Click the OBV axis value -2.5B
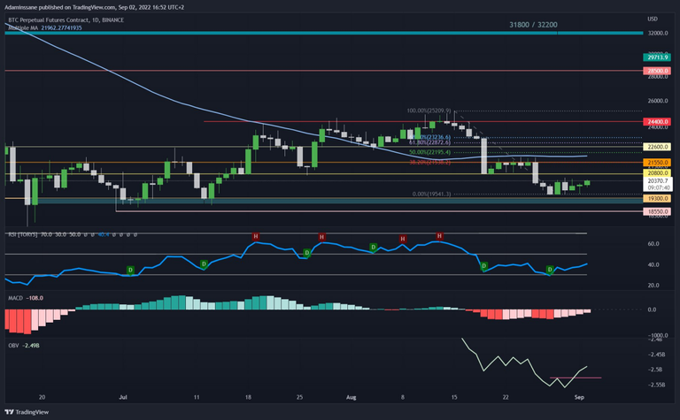This screenshot has width=680, height=420. [655, 370]
